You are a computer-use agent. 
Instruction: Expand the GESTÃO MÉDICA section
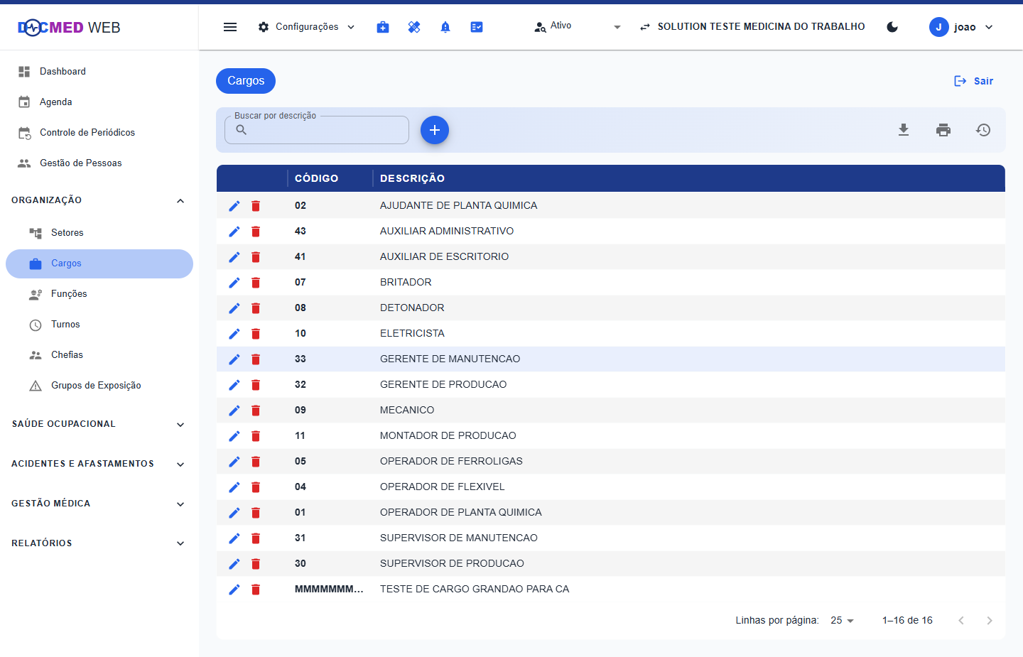(x=99, y=504)
